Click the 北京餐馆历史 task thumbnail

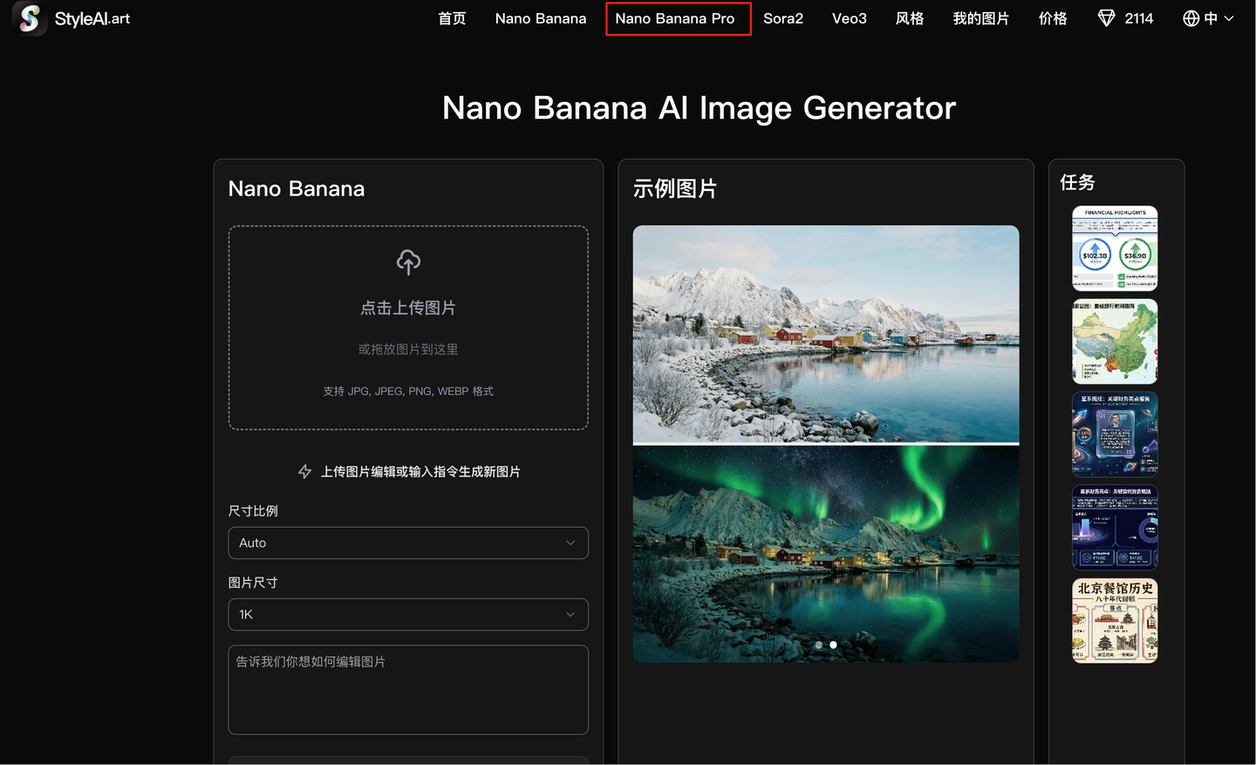coord(1115,620)
